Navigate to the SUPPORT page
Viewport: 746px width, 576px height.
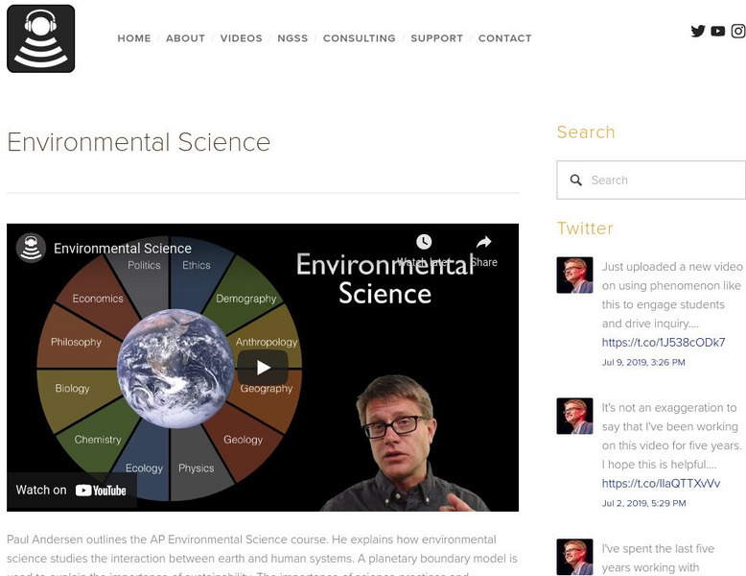(436, 38)
